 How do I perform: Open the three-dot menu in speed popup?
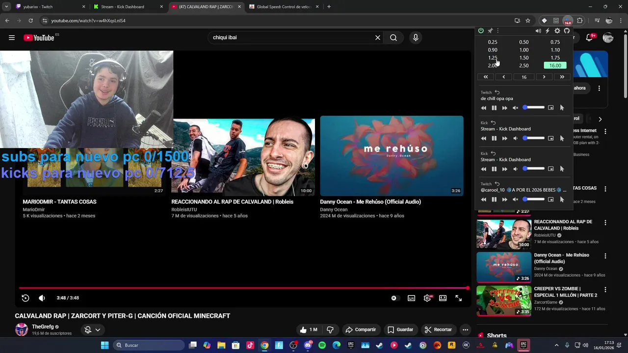[x=497, y=31]
